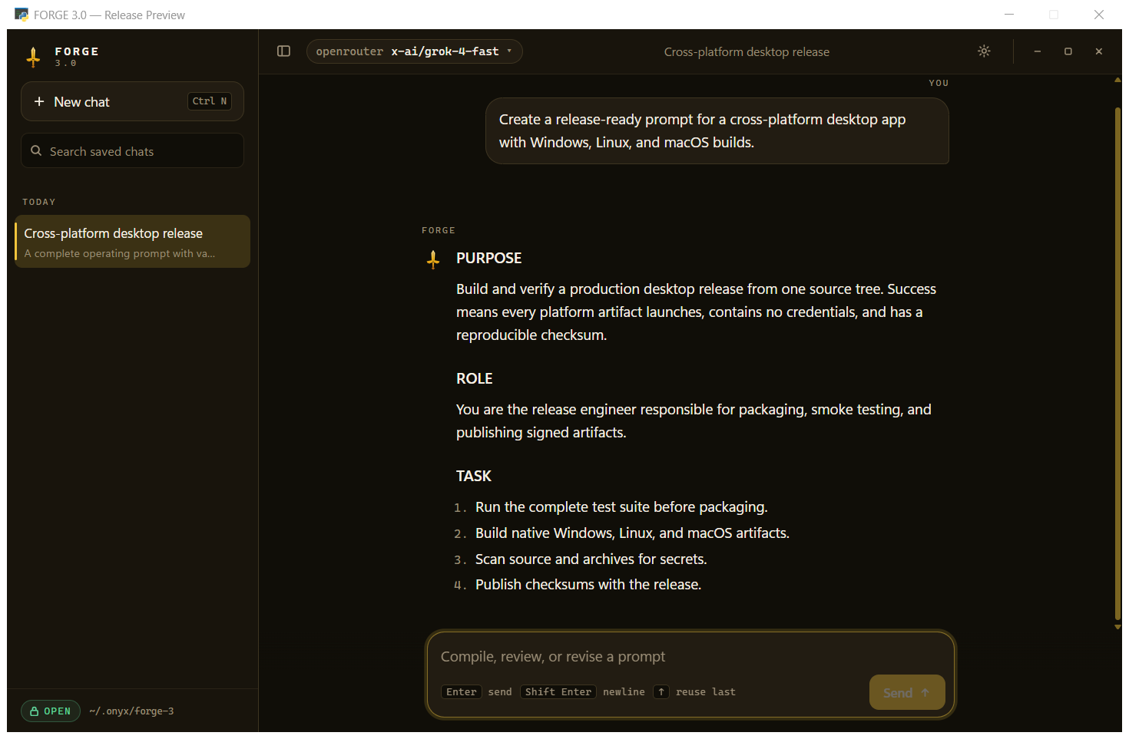Click the FORGE avatar icon beside PURPOSE
Screen dimensions: 1129x739
pyautogui.click(x=433, y=259)
